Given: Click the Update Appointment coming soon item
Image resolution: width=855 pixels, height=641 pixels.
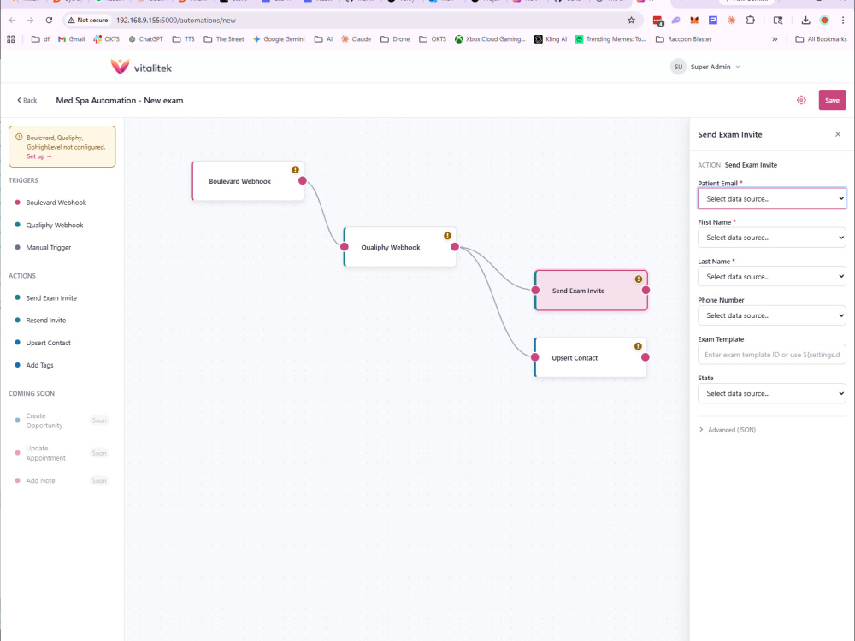Looking at the screenshot, I should point(61,453).
